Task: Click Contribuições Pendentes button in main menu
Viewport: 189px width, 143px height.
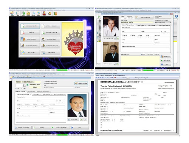Action: (x=30, y=46)
